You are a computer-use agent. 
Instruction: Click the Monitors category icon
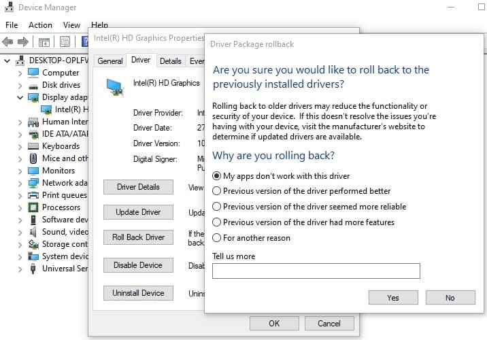(x=33, y=171)
